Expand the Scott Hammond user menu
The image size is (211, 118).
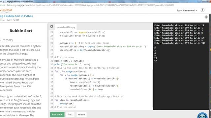(187, 10)
